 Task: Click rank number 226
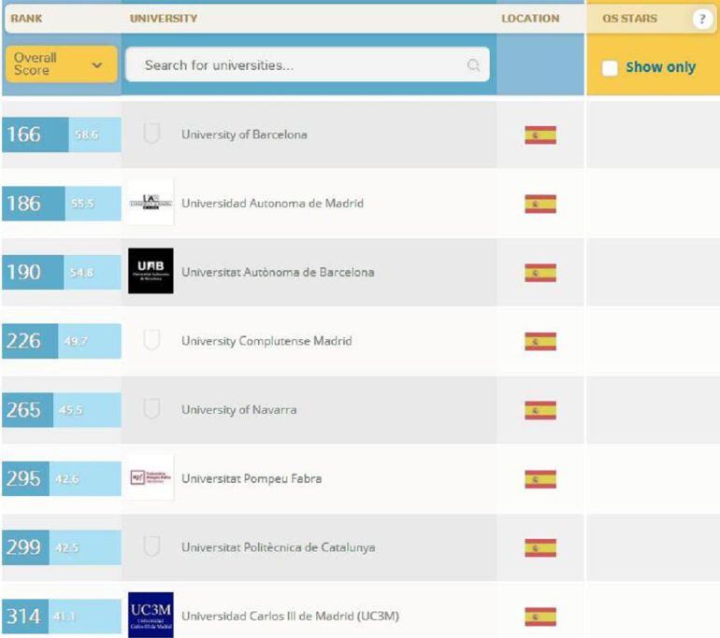24,341
